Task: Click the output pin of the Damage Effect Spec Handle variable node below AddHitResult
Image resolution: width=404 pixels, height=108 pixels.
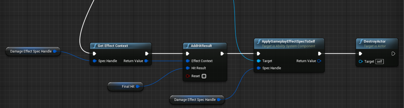Action: tap(219, 99)
